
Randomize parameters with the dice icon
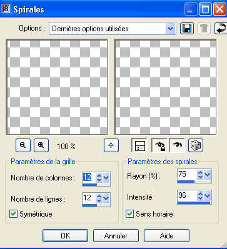click(x=196, y=145)
